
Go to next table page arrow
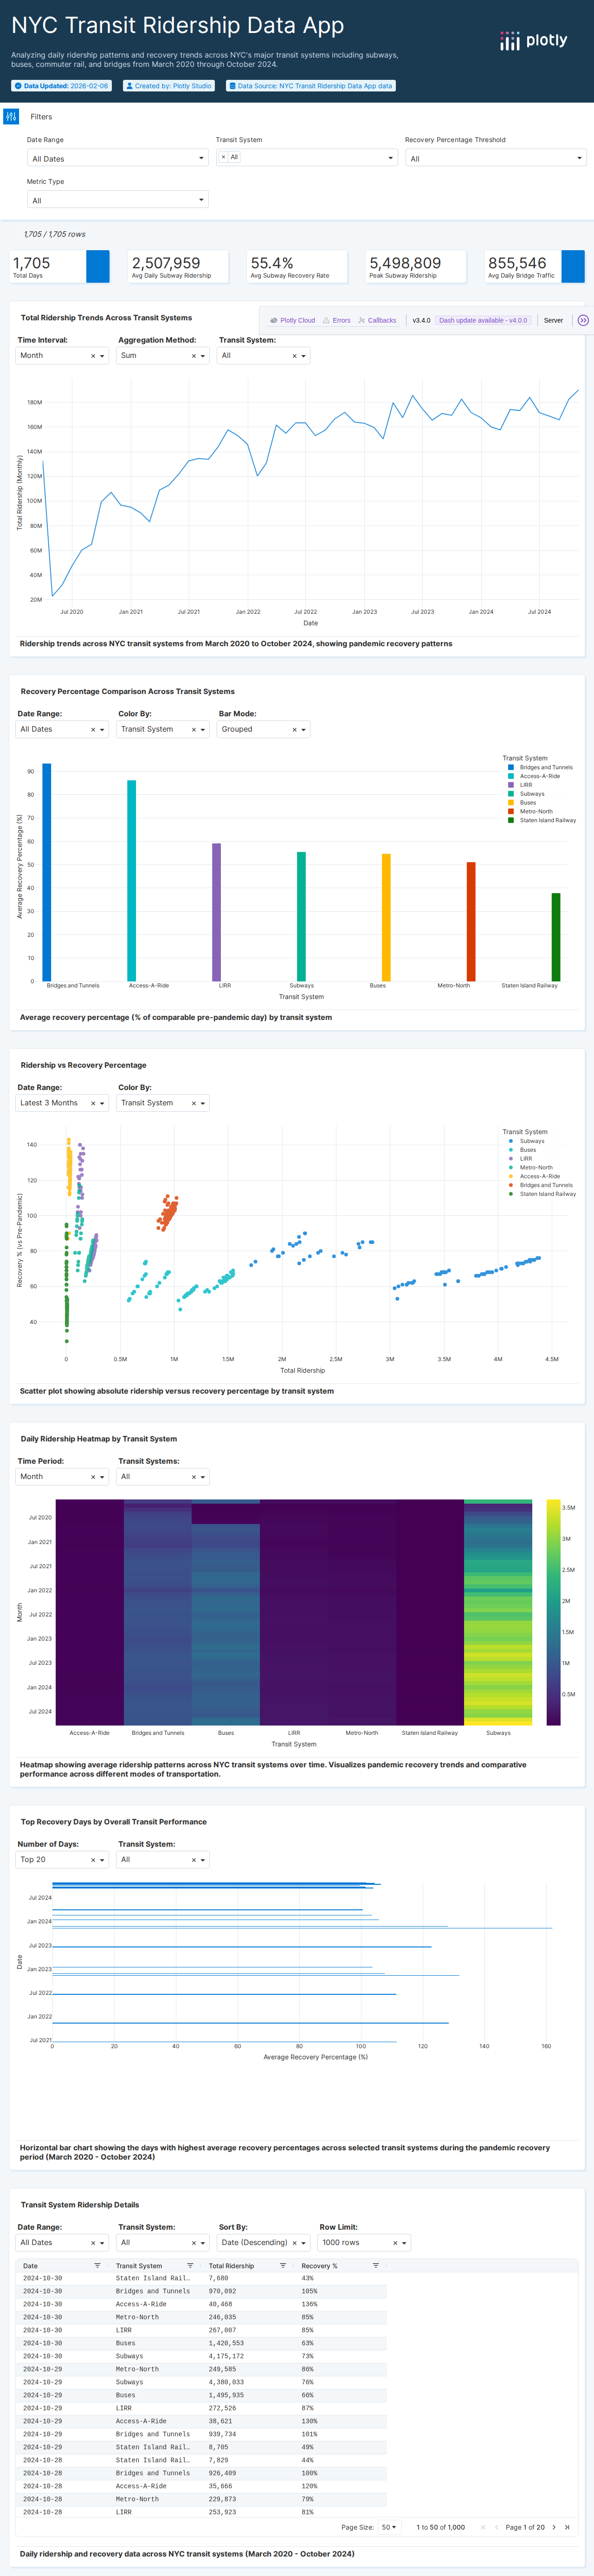(553, 2527)
